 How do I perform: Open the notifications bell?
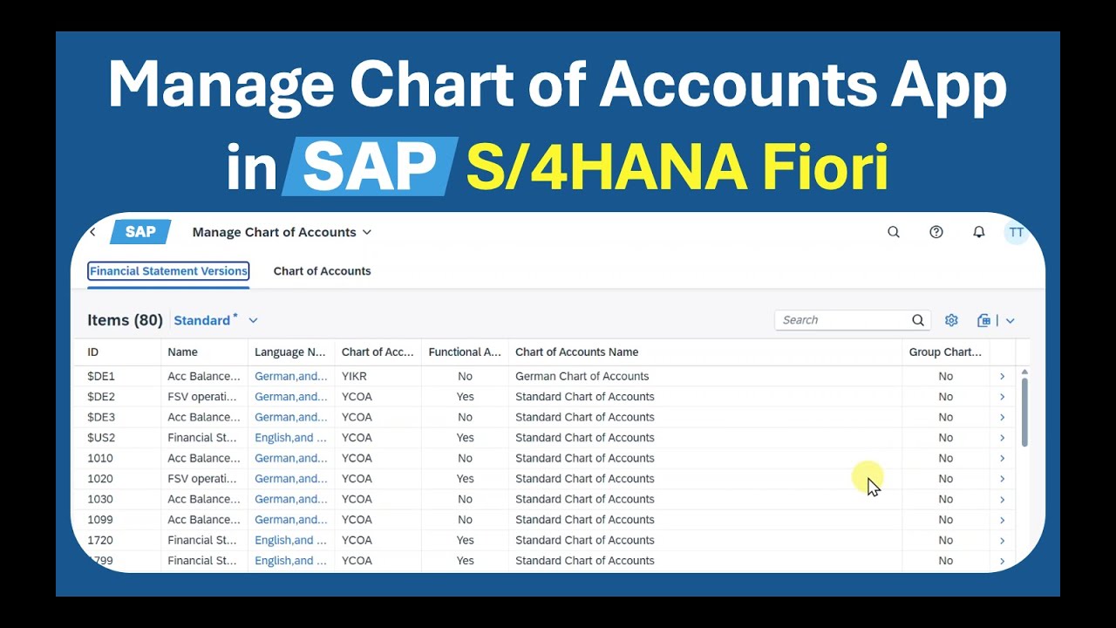coord(979,232)
